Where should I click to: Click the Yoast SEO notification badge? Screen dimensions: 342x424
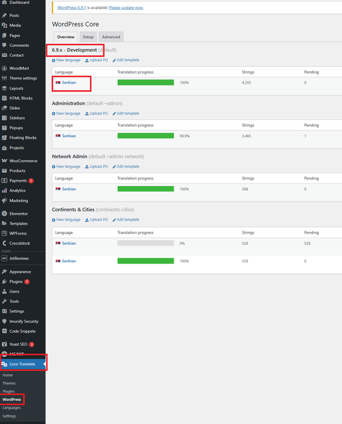click(32, 344)
